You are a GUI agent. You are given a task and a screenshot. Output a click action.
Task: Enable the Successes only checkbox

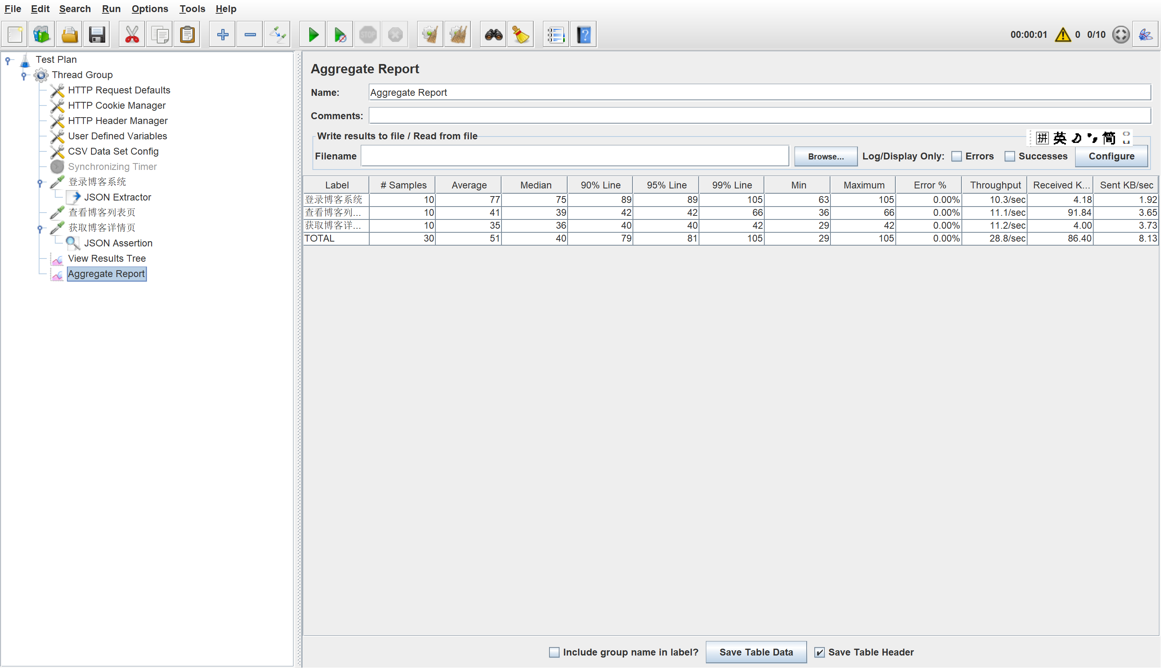click(1009, 157)
